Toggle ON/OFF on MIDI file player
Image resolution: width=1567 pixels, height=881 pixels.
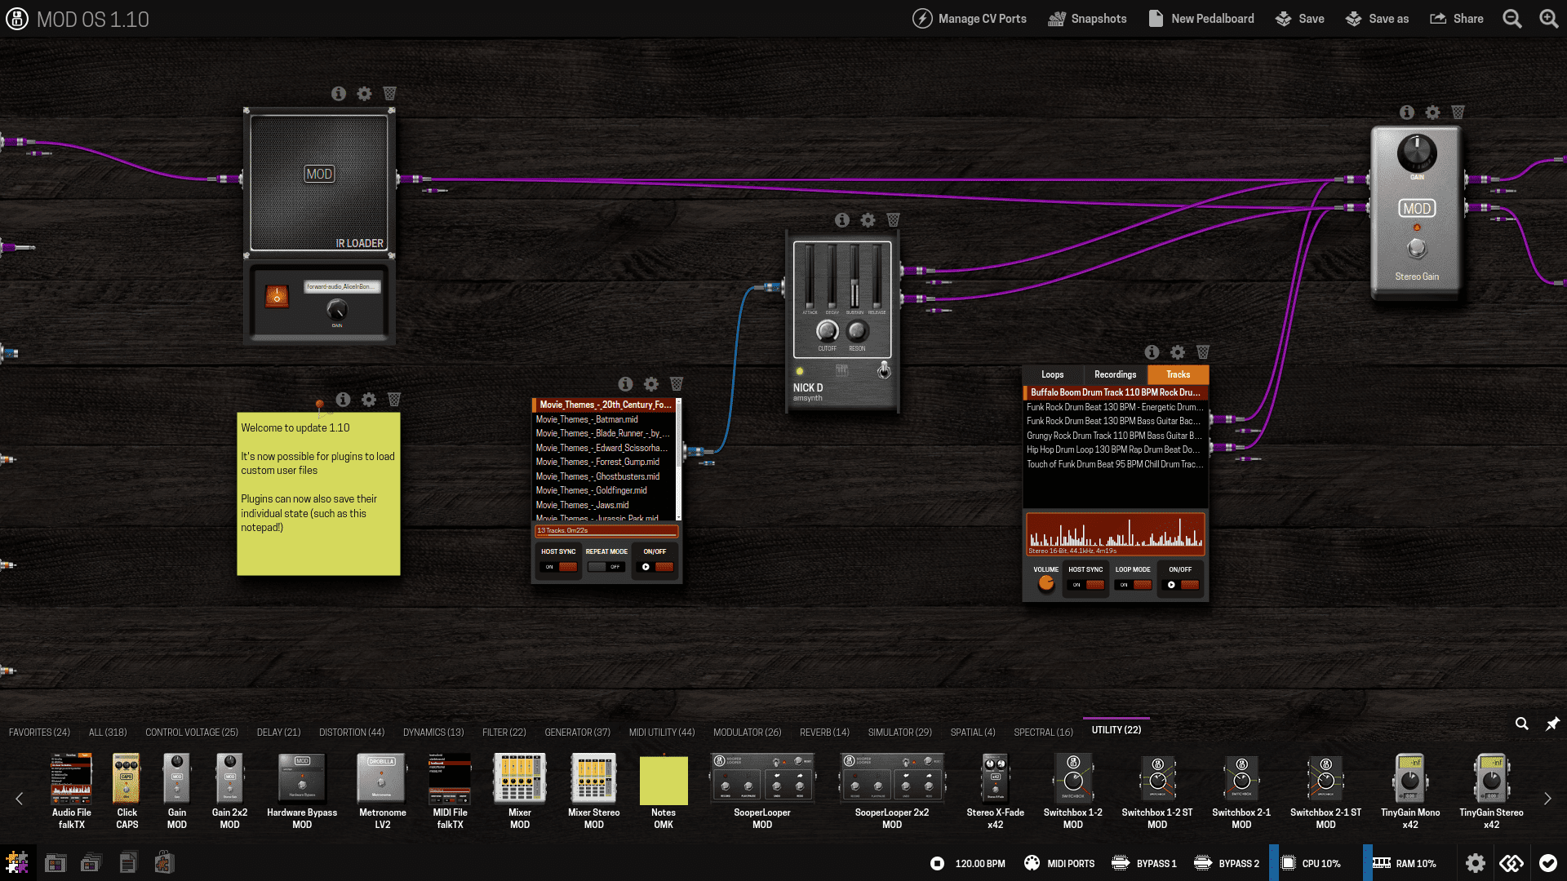tap(655, 566)
